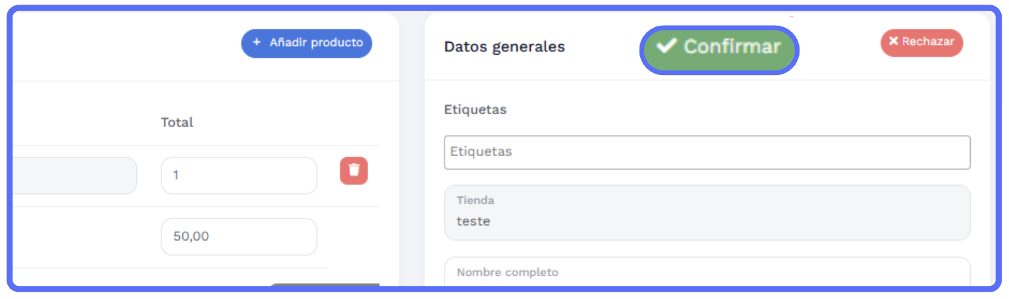Click the gray disabled field left of Total
Image resolution: width=1009 pixels, height=299 pixels.
tap(72, 175)
